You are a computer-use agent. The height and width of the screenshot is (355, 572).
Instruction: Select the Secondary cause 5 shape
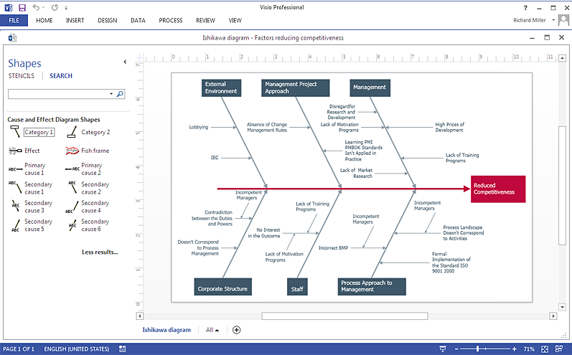tap(32, 225)
